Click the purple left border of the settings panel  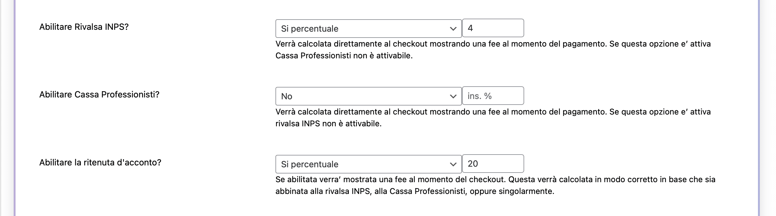(14, 108)
